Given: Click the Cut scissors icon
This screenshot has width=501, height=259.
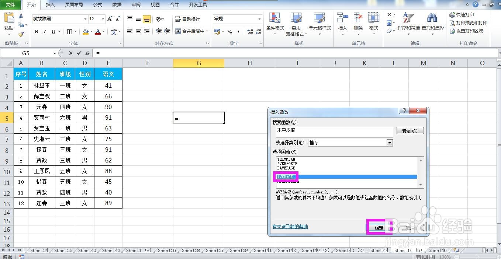Looking at the screenshot, I should tap(21, 16).
